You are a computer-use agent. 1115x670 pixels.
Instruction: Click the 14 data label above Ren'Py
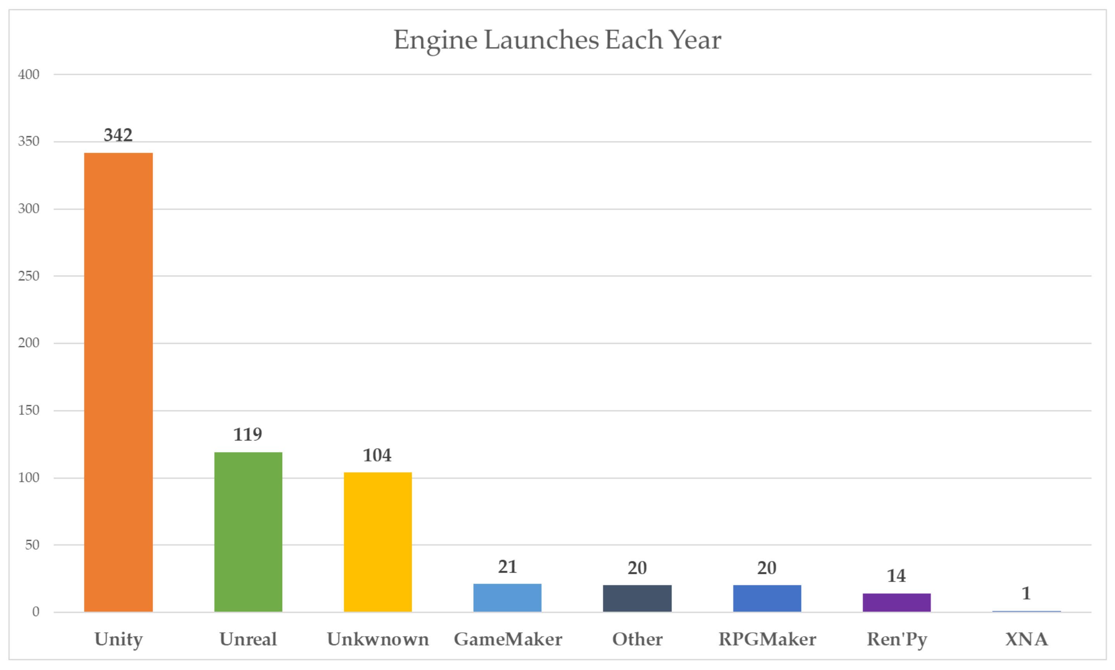pyautogui.click(x=896, y=576)
